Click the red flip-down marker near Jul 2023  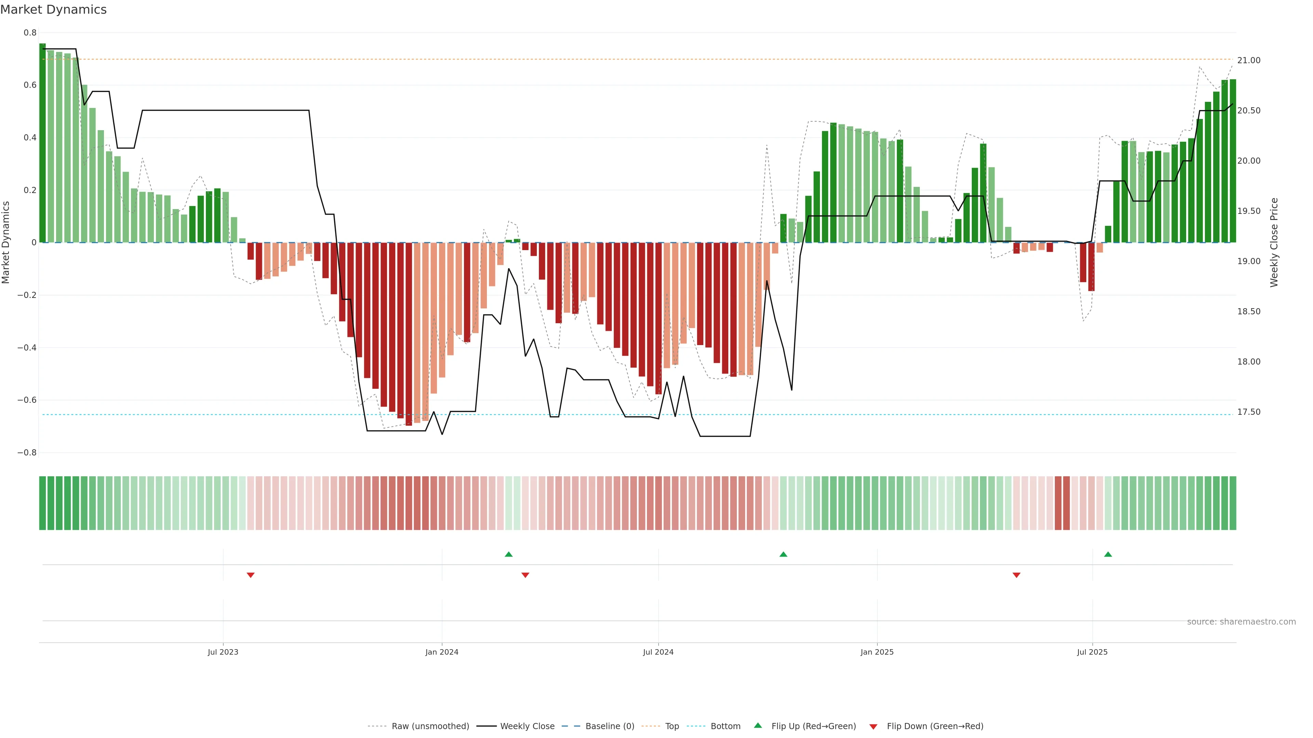pos(250,575)
